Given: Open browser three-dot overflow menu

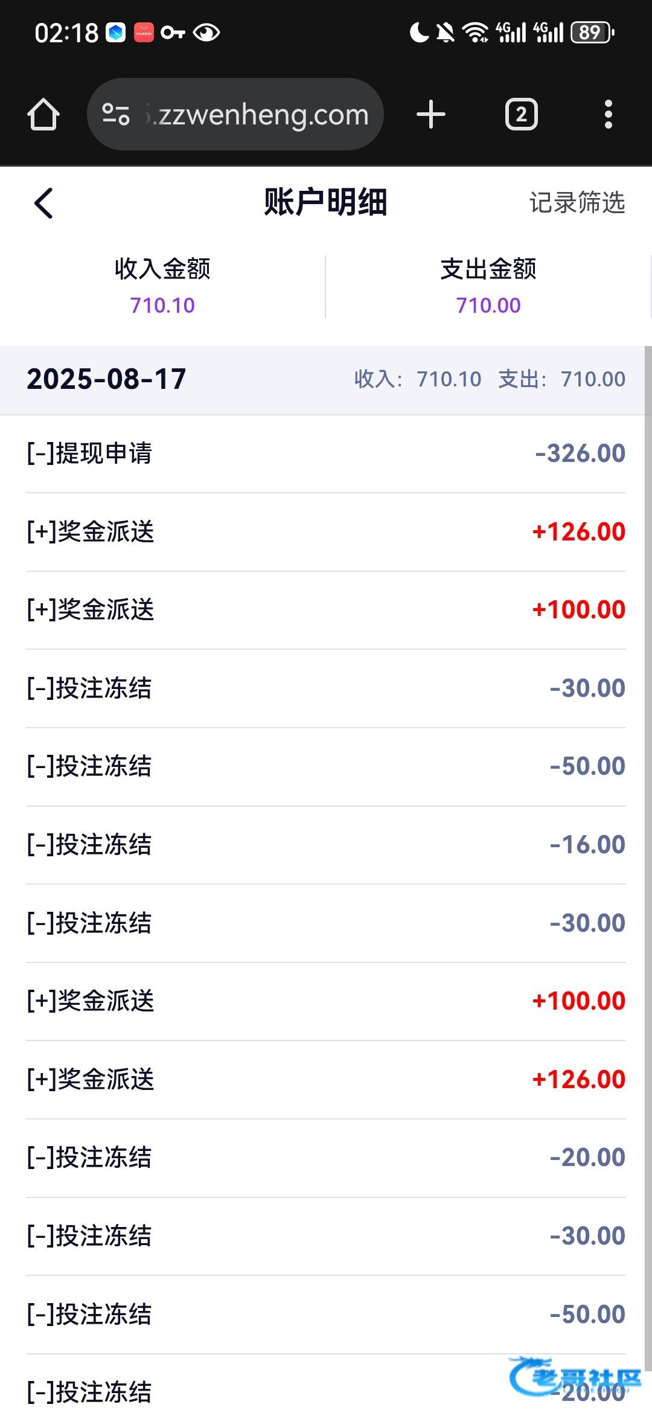Looking at the screenshot, I should (x=608, y=115).
